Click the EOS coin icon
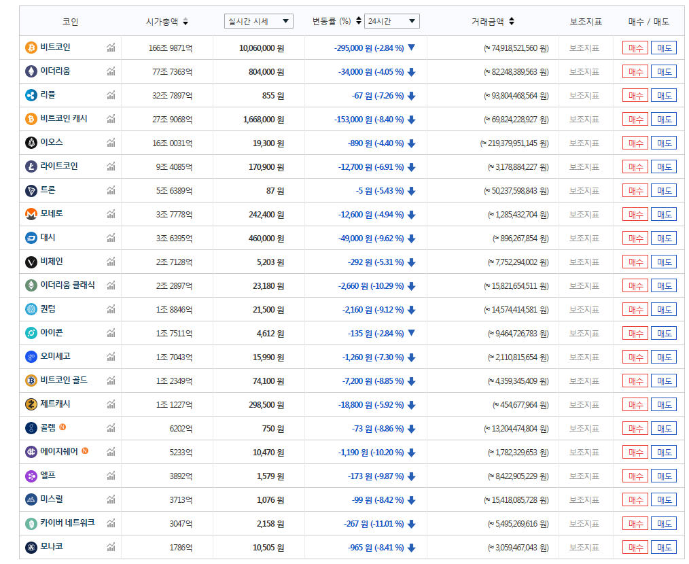 tap(30, 143)
